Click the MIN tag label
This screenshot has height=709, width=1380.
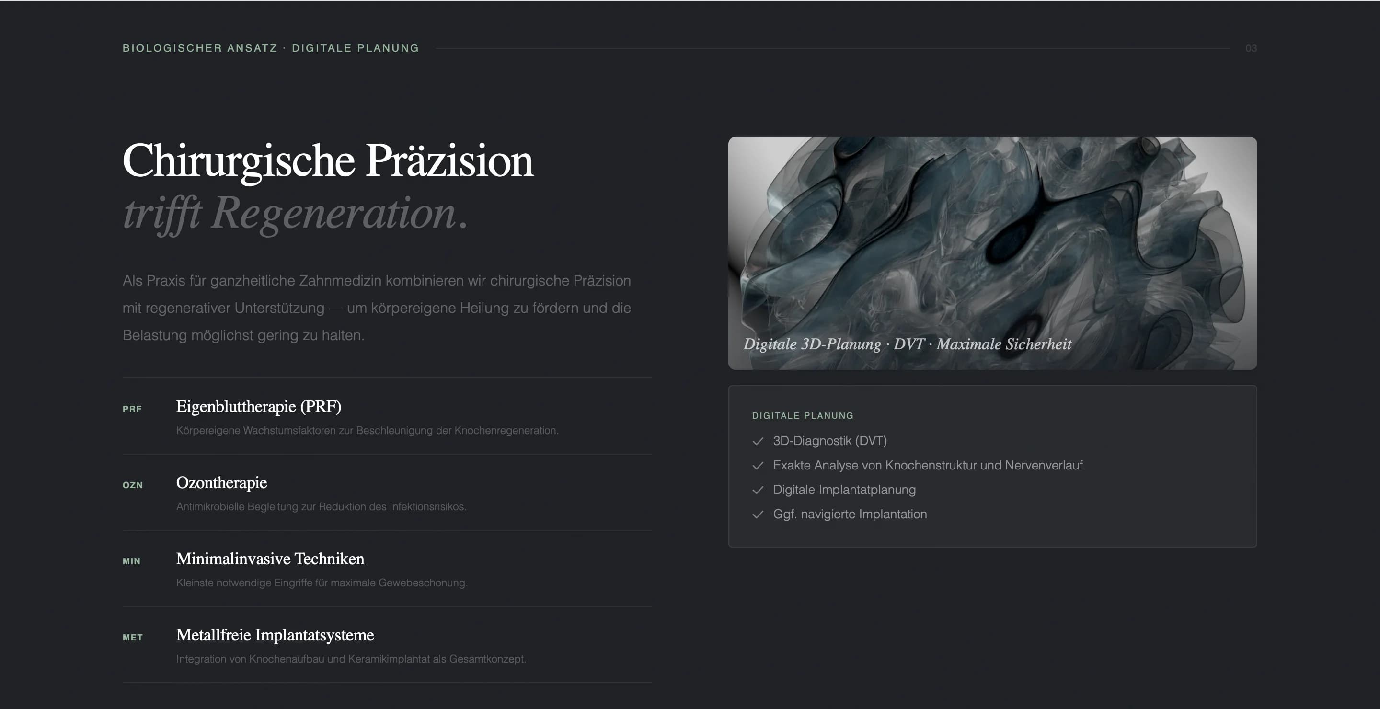coord(131,561)
